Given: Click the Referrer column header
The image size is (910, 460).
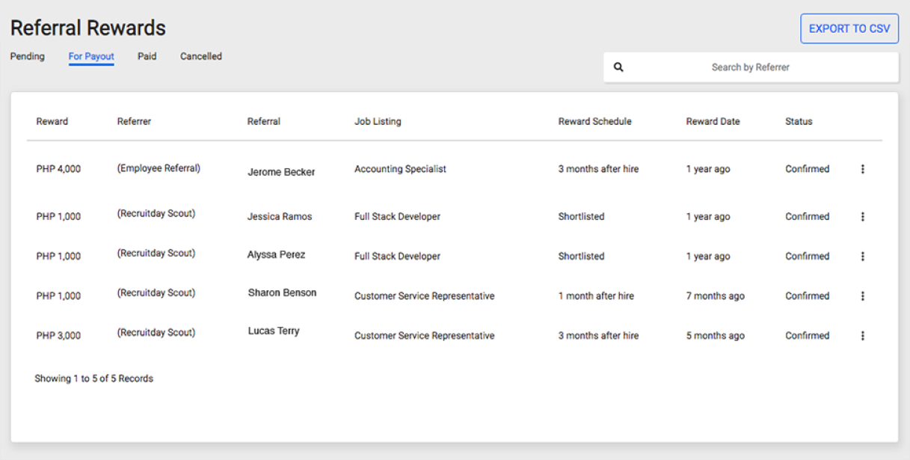Looking at the screenshot, I should pyautogui.click(x=134, y=121).
